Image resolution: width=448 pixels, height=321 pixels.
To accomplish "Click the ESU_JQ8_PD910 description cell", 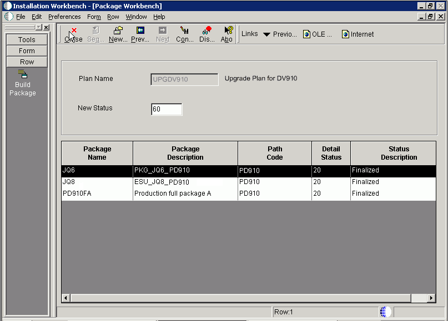I will click(185, 182).
